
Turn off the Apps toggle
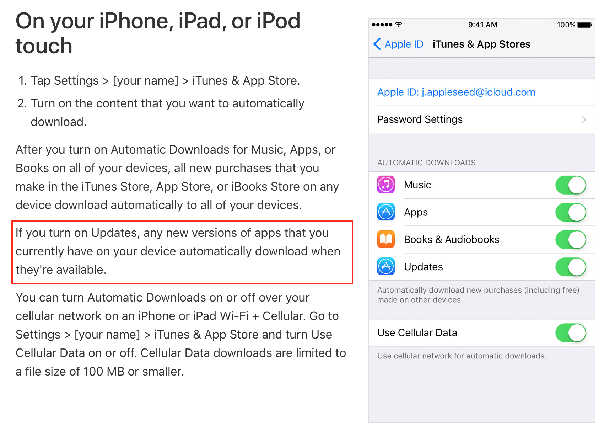click(x=571, y=213)
